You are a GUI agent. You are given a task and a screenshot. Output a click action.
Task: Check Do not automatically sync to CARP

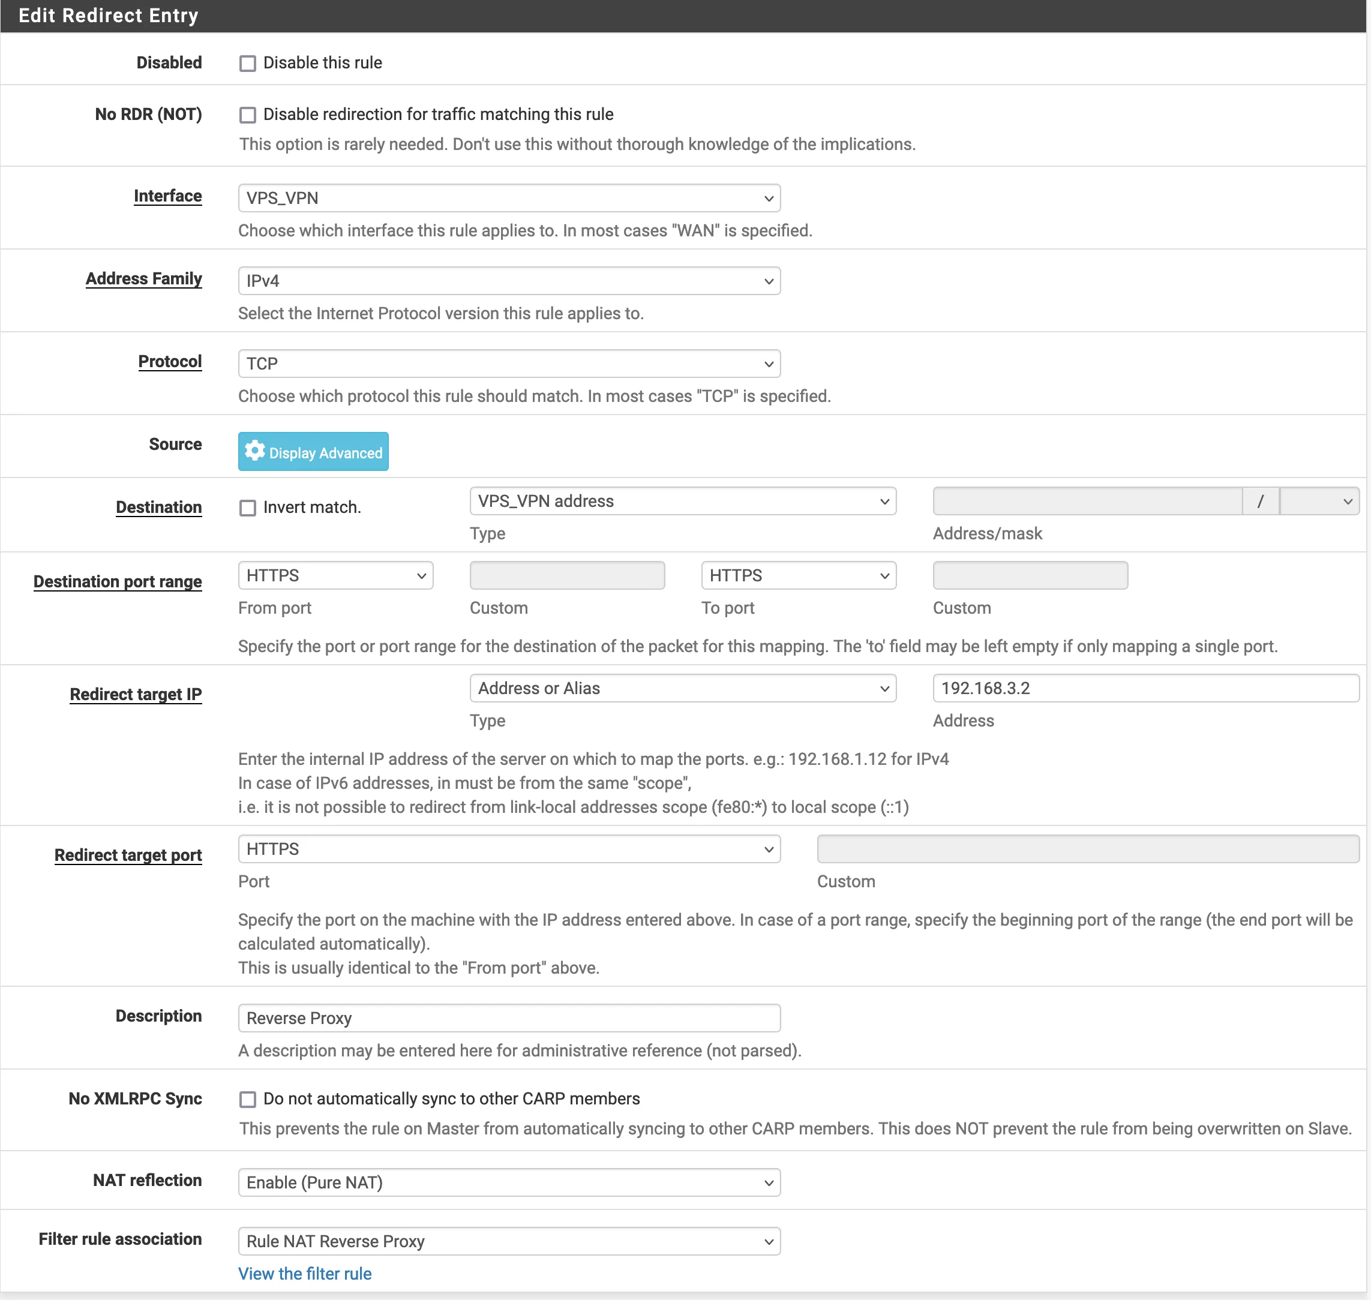point(247,1099)
